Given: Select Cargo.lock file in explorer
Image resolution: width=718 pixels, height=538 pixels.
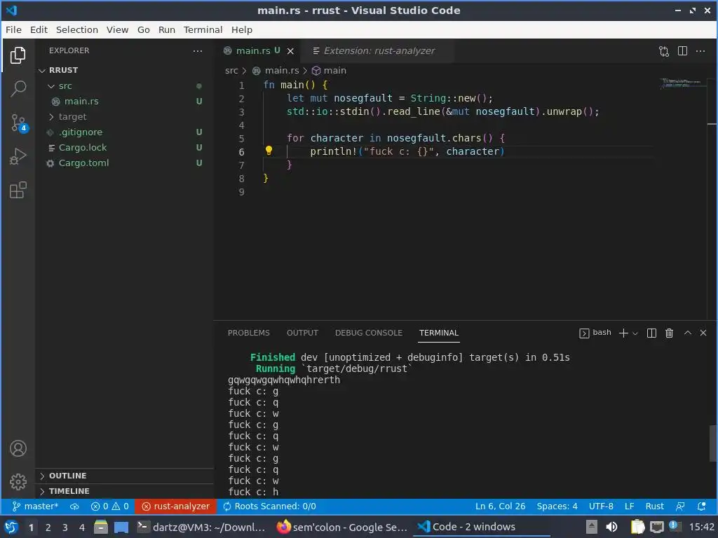Looking at the screenshot, I should (x=125, y=148).
